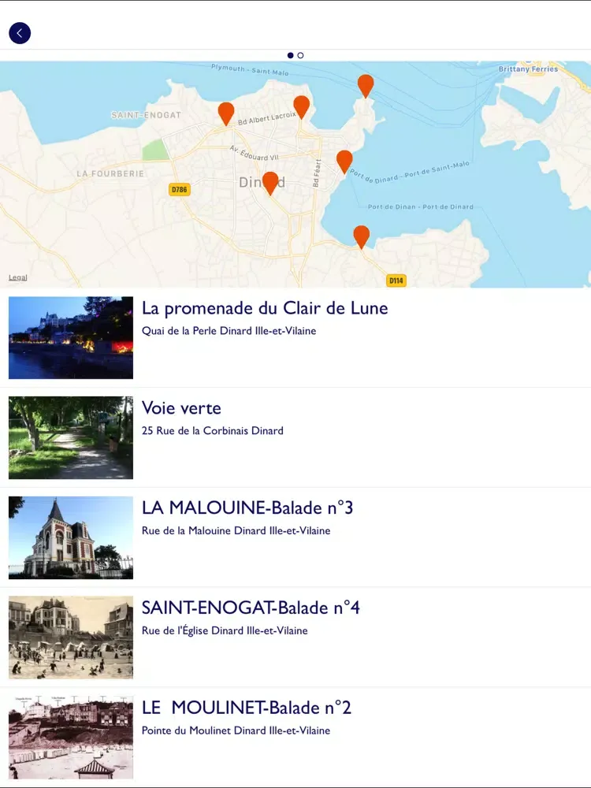The width and height of the screenshot is (591, 788).
Task: Tap the D786 road badge on the map
Action: pyautogui.click(x=180, y=189)
